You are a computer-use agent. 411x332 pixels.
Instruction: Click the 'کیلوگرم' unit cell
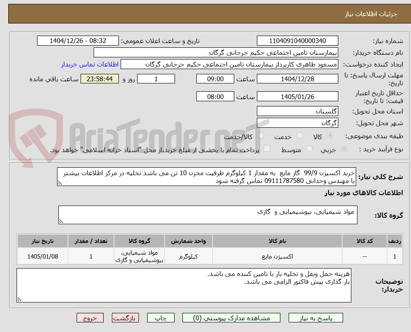click(x=189, y=256)
